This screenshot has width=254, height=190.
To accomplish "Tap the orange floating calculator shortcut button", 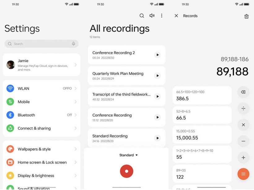I will click(243, 174).
